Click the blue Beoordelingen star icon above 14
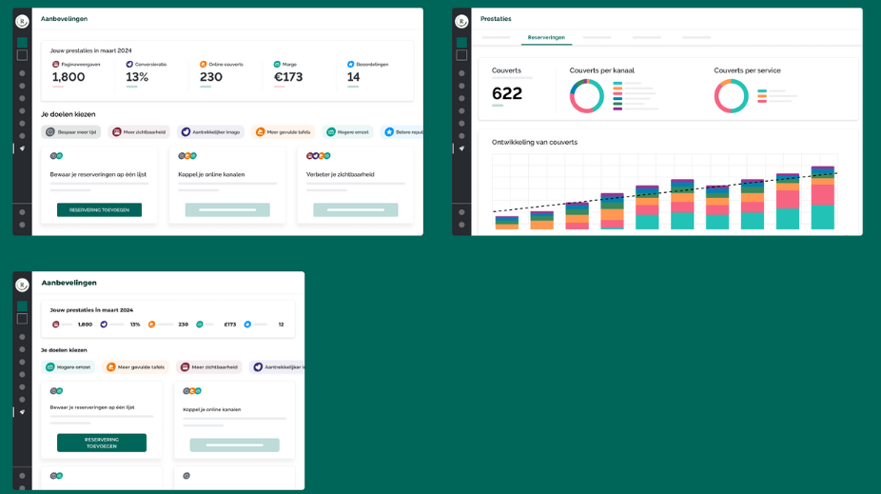This screenshot has width=881, height=494. (x=351, y=64)
